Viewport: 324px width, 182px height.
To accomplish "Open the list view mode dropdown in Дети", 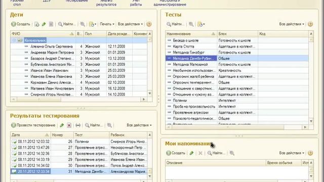I will click(93, 24).
